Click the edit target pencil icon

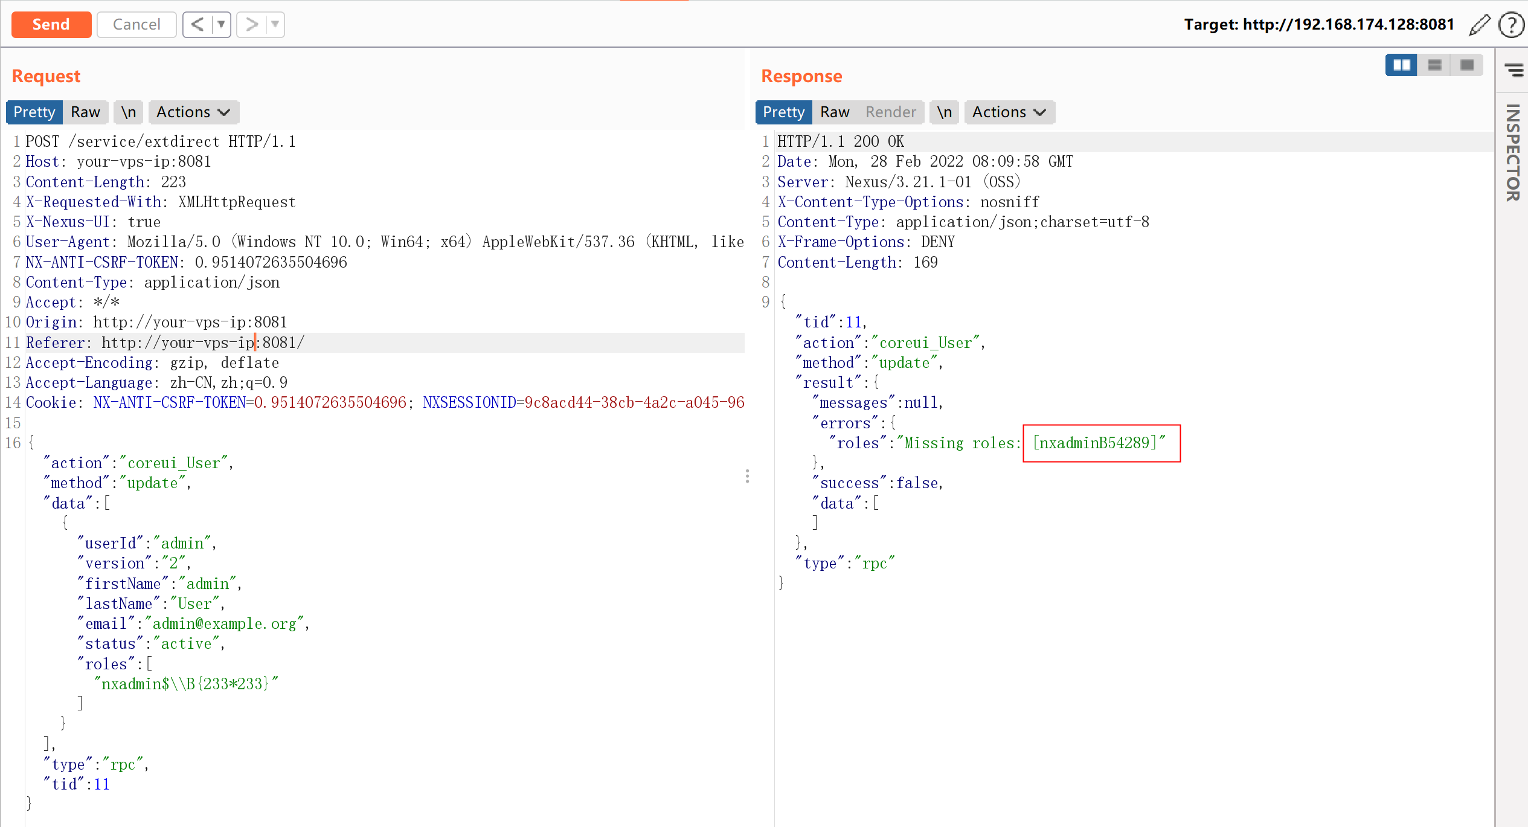point(1479,25)
